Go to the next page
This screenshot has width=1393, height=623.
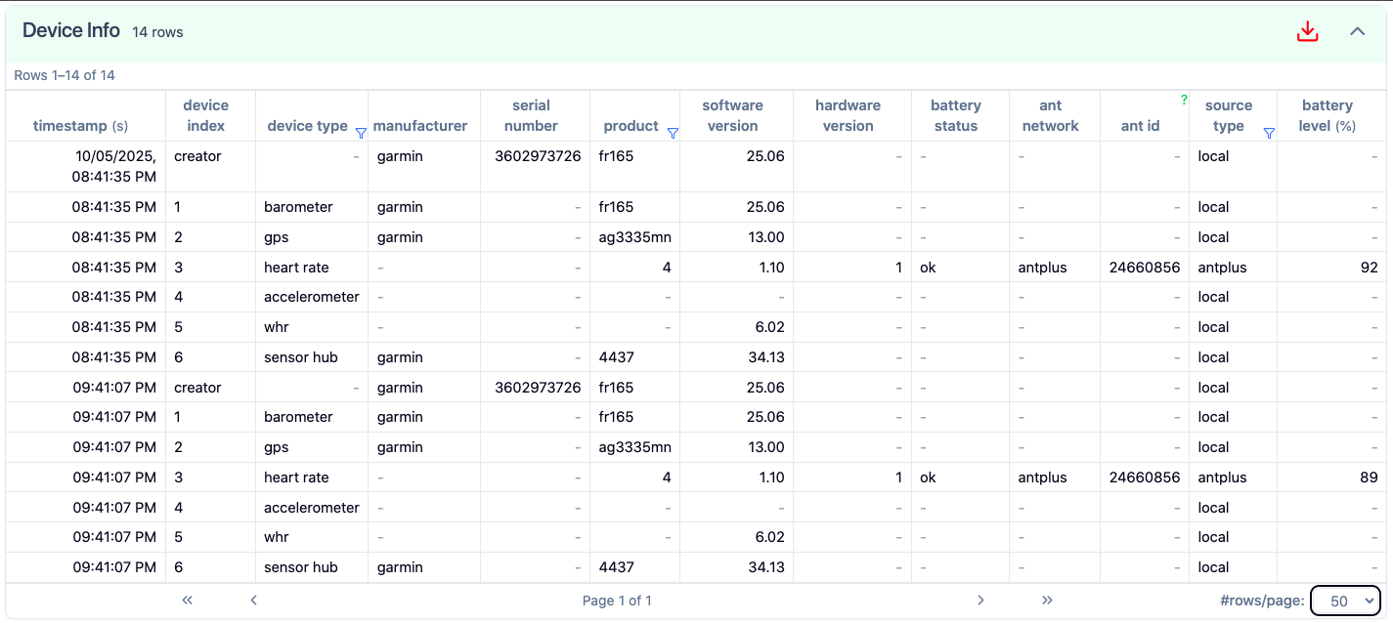pos(980,601)
